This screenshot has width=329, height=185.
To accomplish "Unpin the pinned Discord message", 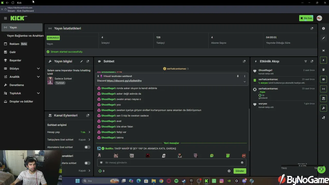I will click(238, 76).
